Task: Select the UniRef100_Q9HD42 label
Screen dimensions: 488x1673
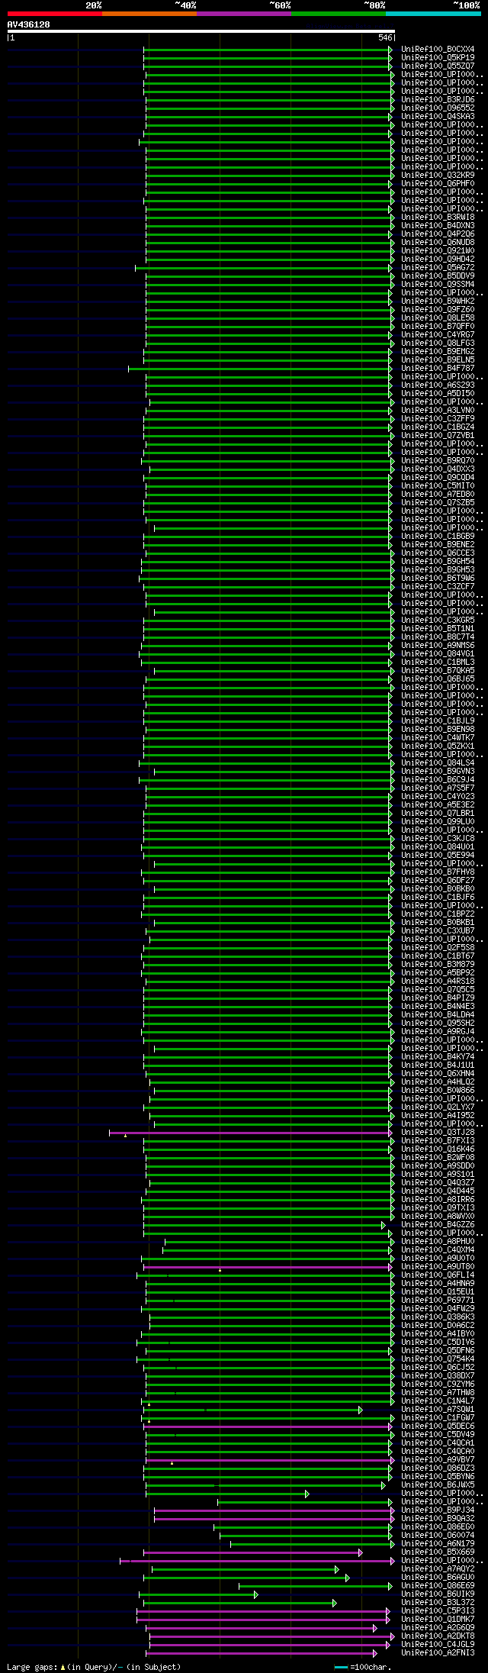Action: click(x=438, y=259)
